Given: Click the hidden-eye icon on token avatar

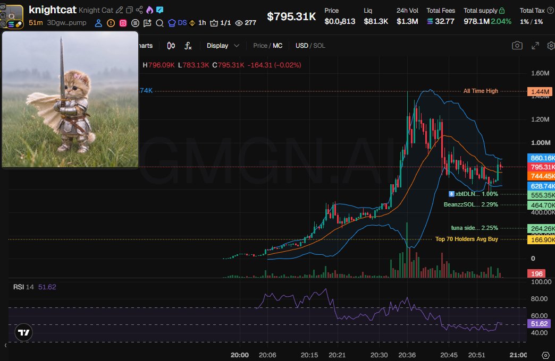Looking at the screenshot, I should [x=3, y=7].
